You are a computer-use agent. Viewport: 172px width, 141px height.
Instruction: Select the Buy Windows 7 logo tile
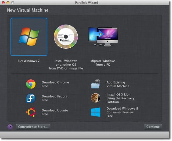click(x=29, y=37)
